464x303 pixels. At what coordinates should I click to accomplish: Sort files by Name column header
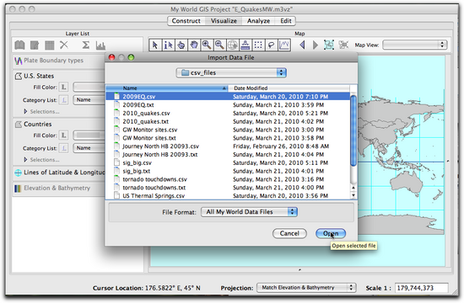click(x=167, y=88)
